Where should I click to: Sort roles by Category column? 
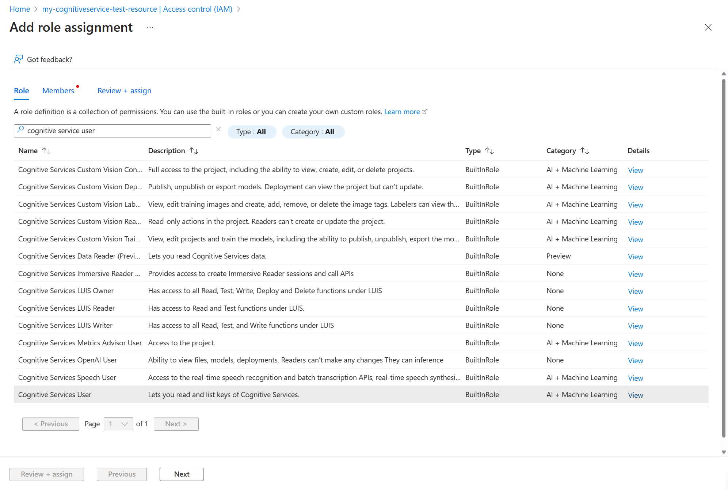click(x=585, y=151)
